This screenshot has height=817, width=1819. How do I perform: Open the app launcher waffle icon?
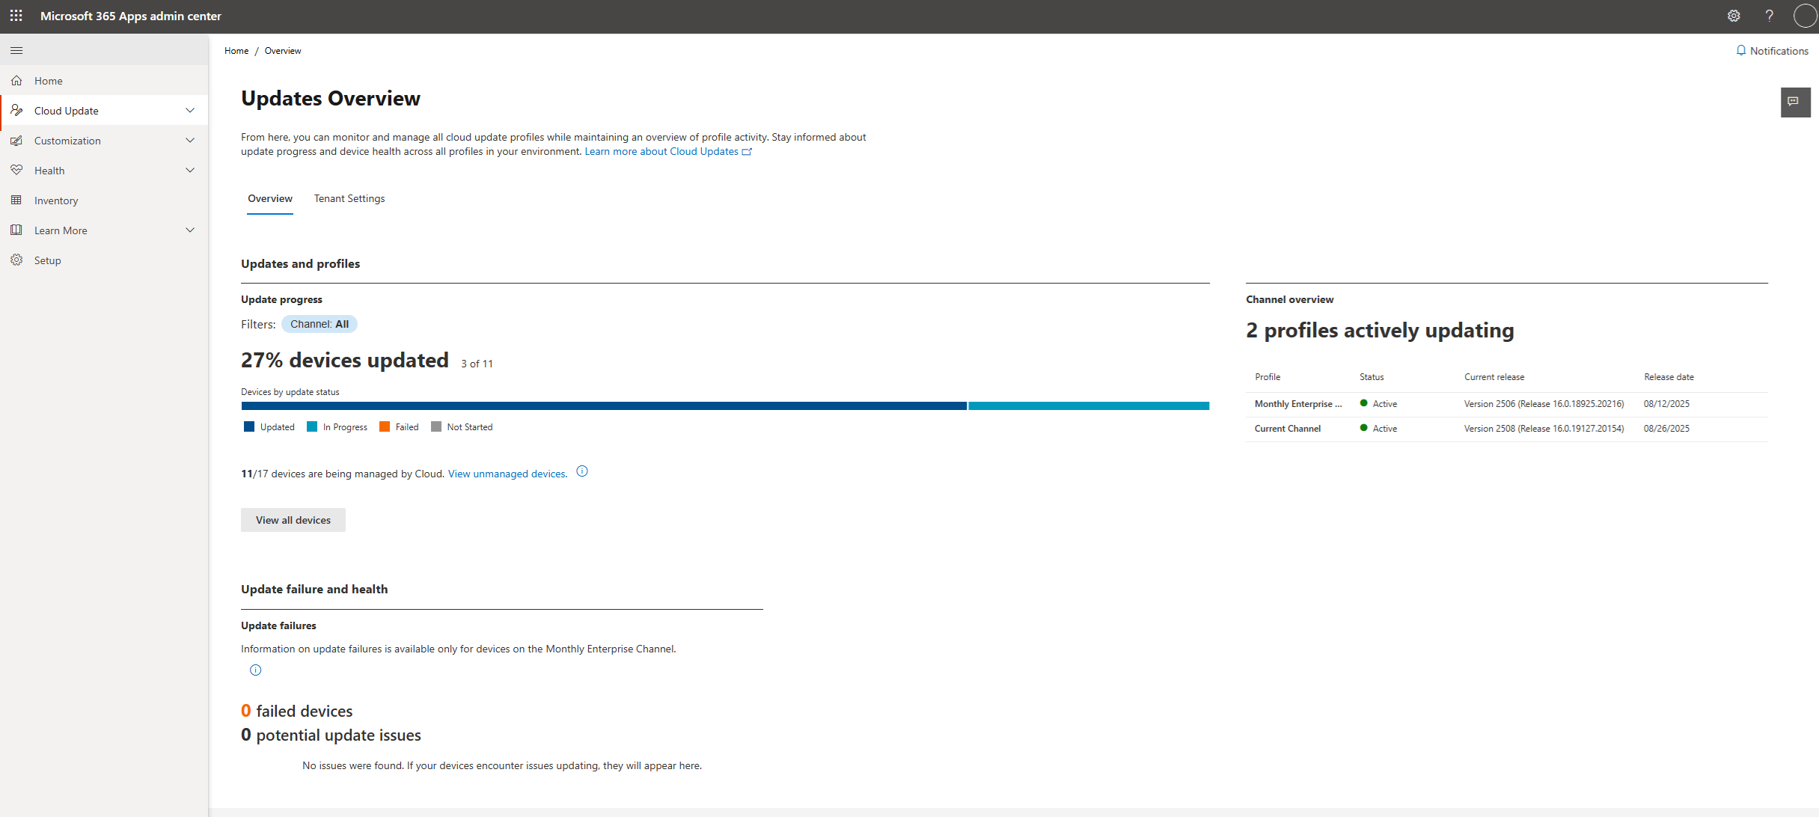coord(16,16)
